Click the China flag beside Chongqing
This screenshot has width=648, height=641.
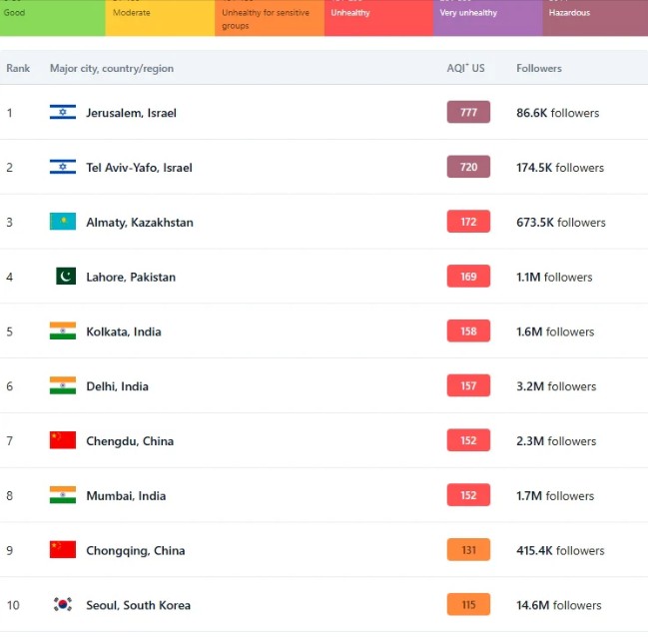[x=62, y=550]
